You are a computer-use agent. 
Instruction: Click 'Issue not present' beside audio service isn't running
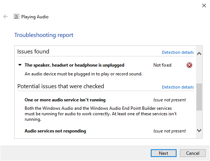tap(170, 100)
